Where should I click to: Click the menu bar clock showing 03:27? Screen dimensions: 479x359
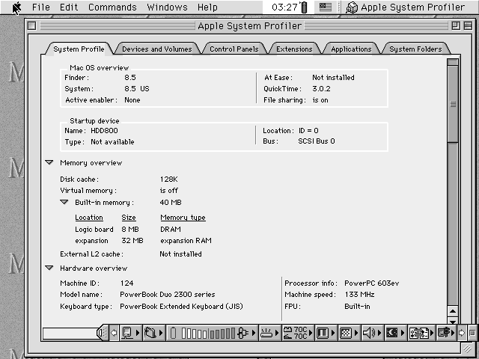click(284, 7)
